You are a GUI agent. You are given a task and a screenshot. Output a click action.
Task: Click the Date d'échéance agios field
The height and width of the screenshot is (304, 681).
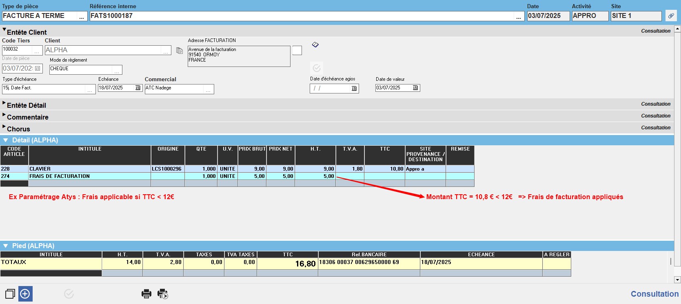(x=331, y=89)
